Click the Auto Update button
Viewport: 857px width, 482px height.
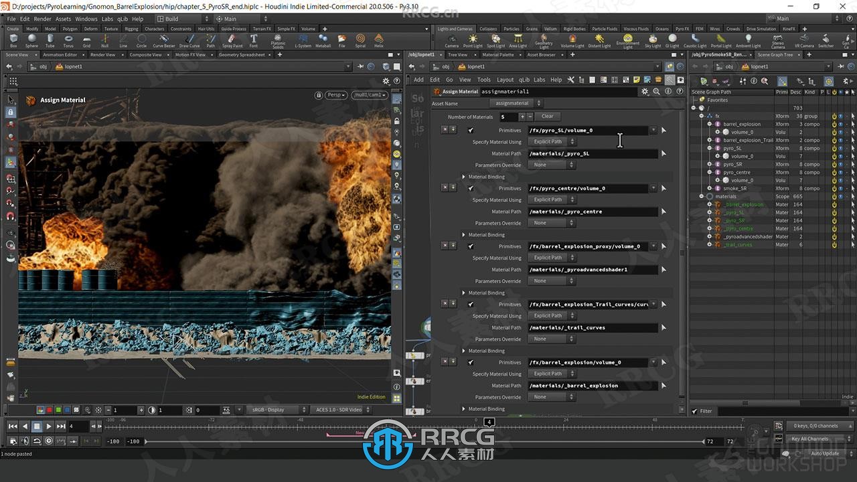(x=825, y=453)
